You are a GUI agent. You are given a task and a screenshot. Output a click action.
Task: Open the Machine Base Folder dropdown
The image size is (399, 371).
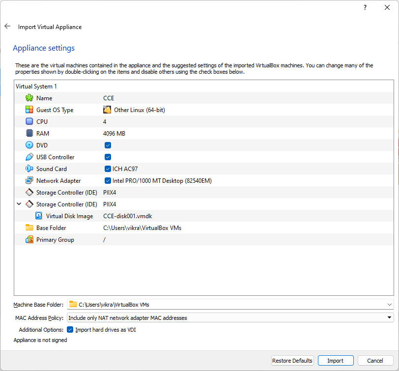coord(389,304)
